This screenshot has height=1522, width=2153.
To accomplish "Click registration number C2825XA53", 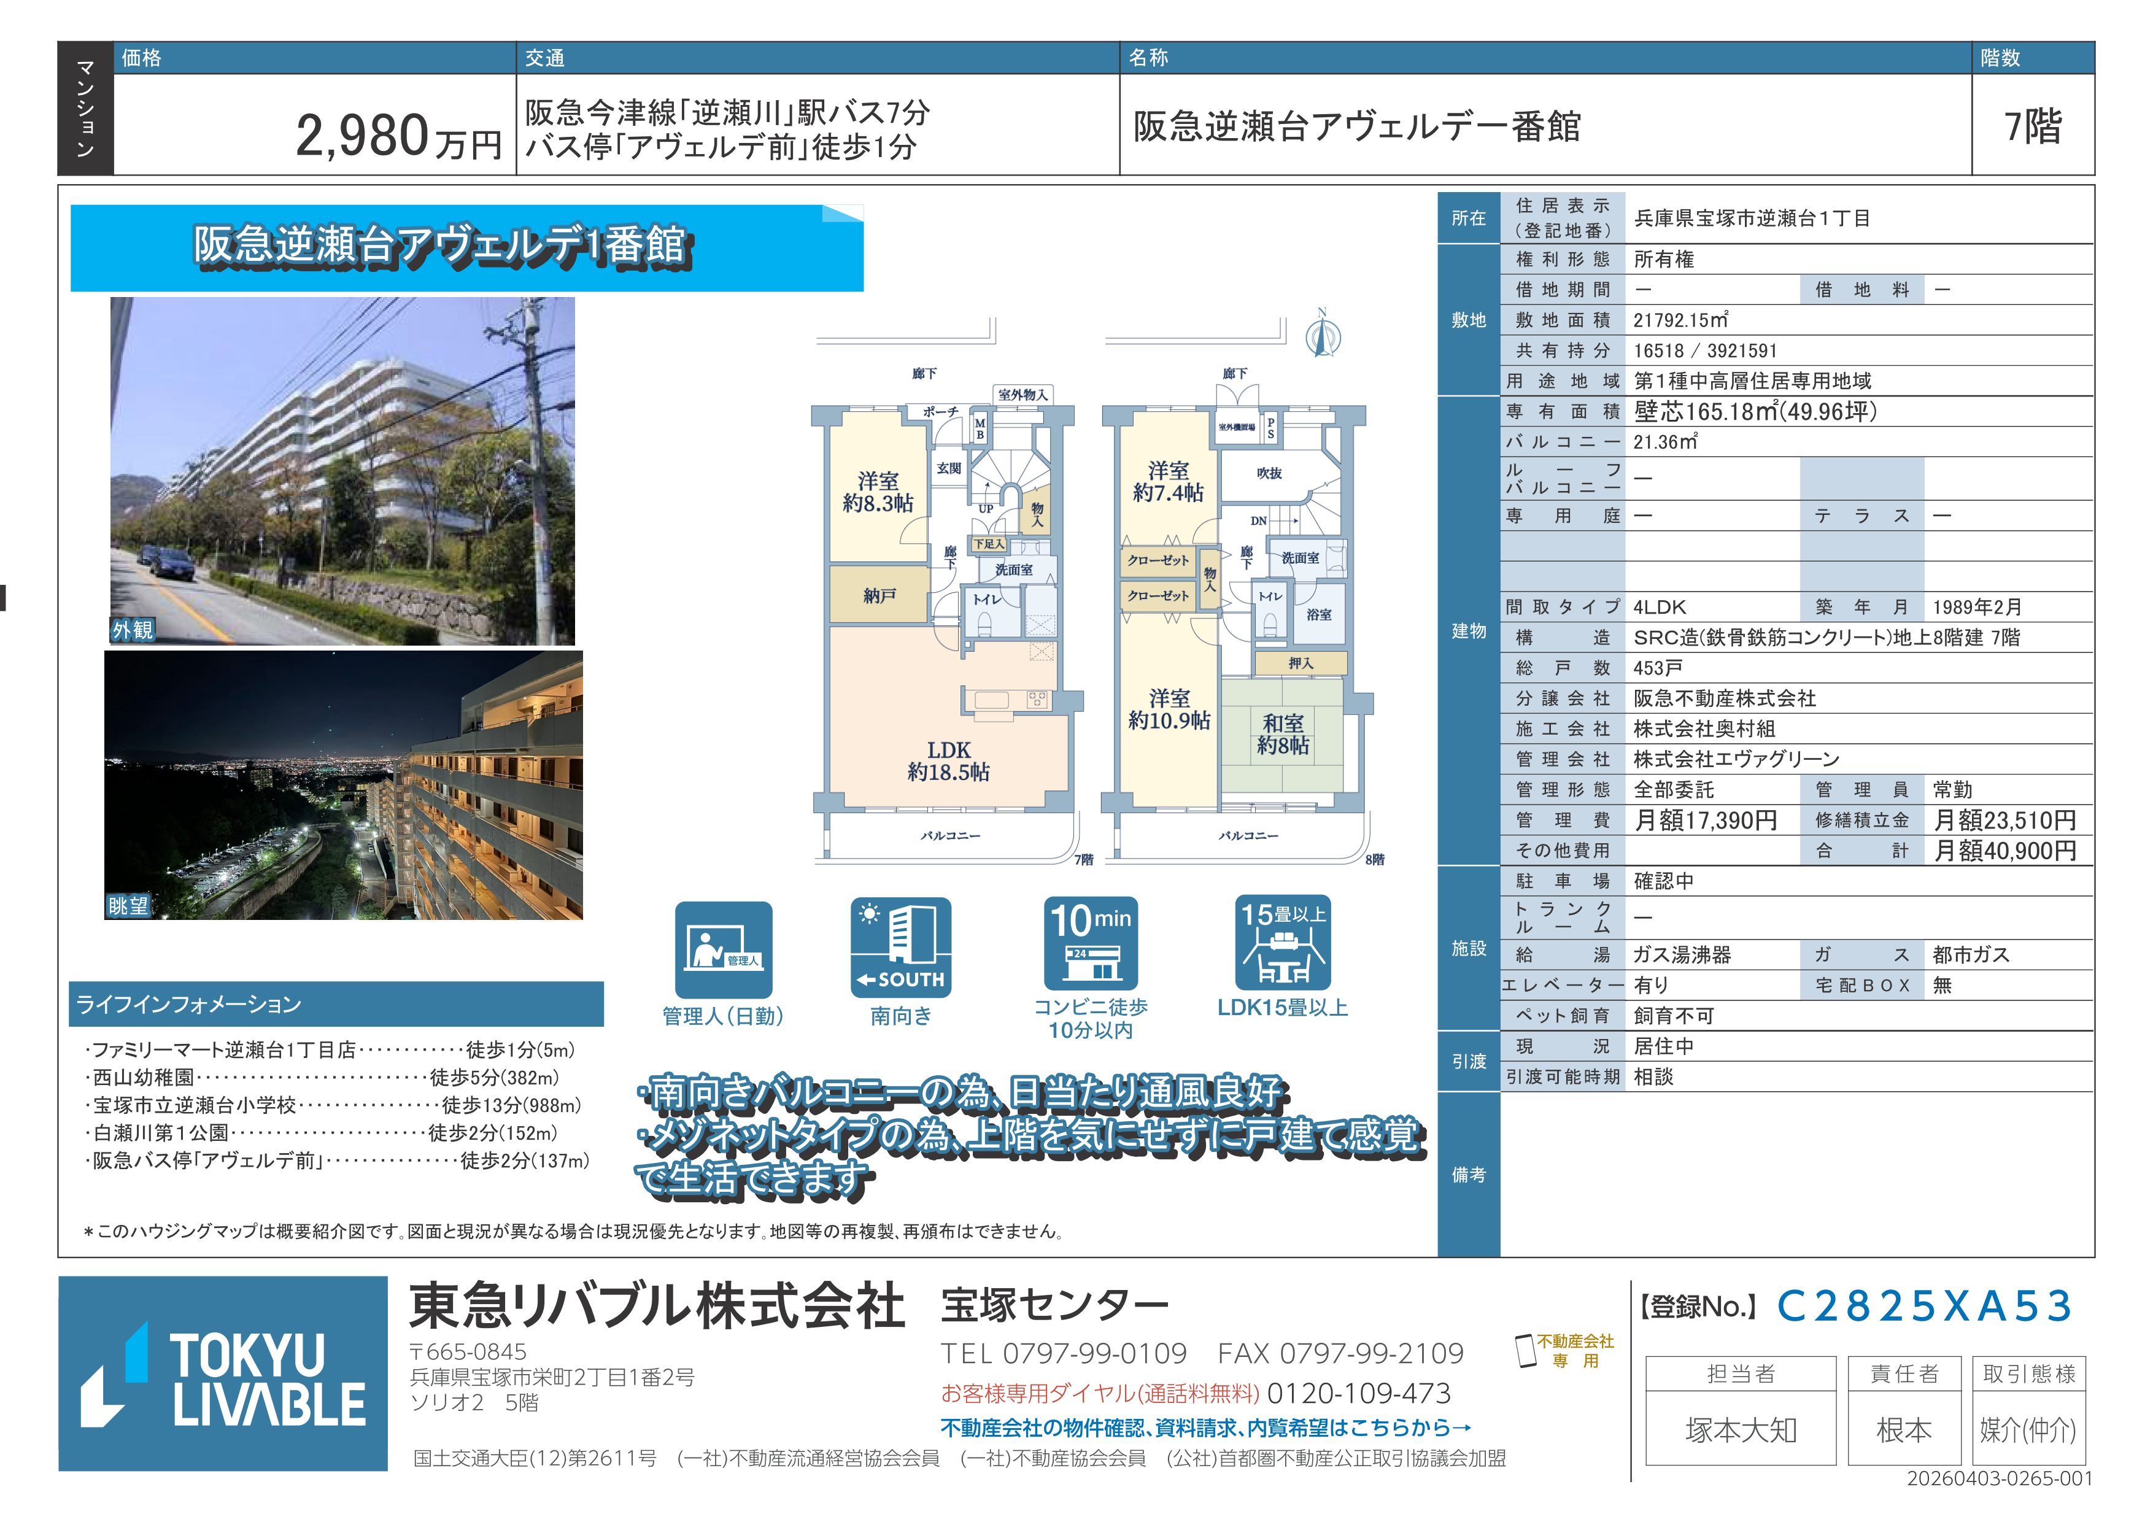I will (x=1924, y=1307).
